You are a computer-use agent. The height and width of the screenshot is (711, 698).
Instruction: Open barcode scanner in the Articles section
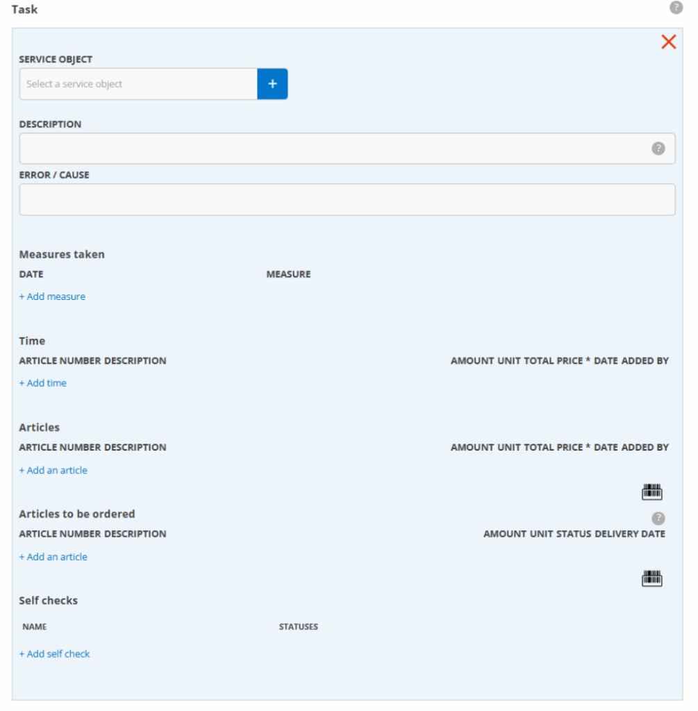[651, 492]
